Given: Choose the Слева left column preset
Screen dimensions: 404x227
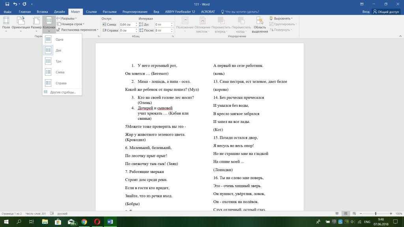Looking at the screenshot, I should (x=60, y=72).
